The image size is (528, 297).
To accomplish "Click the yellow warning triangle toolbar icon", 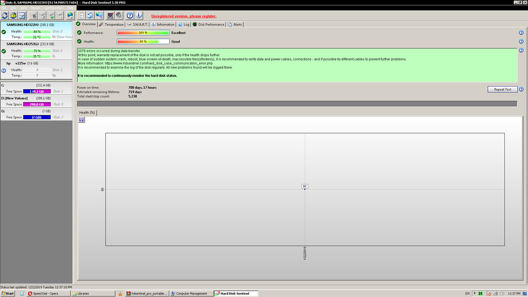I will 13,15.
